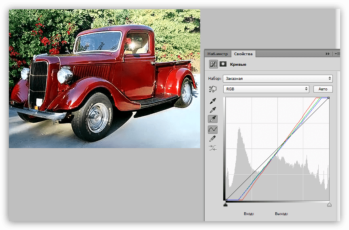The width and height of the screenshot is (349, 230).
Task: Select the layer mask icon
Action: [x=223, y=64]
